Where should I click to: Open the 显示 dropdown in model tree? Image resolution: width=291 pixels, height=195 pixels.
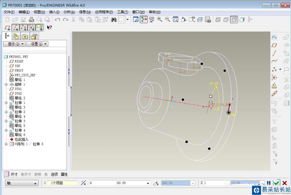click(x=14, y=44)
